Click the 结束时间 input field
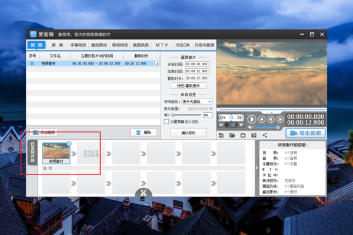Viewport: 353px width, 235px height. [x=197, y=71]
